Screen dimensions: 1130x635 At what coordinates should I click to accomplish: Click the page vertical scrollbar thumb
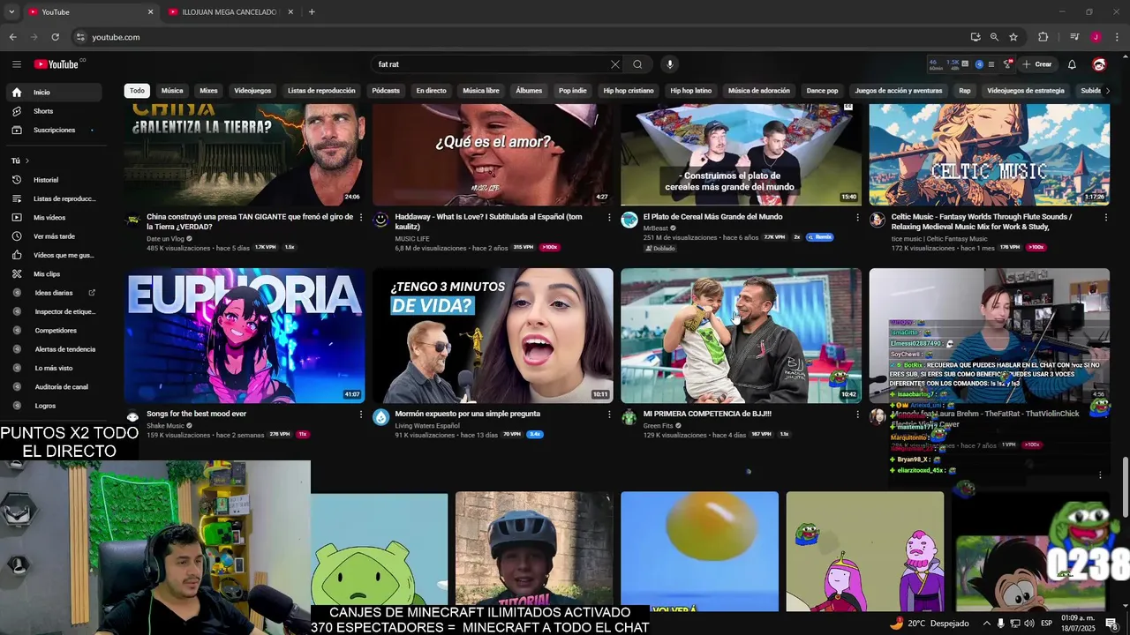pos(1125,488)
